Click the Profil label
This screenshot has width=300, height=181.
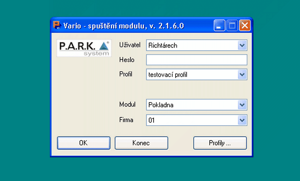[x=126, y=74]
